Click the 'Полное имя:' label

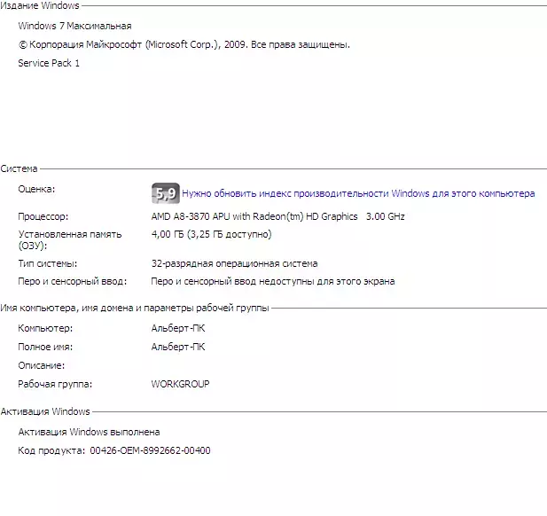pyautogui.click(x=45, y=348)
